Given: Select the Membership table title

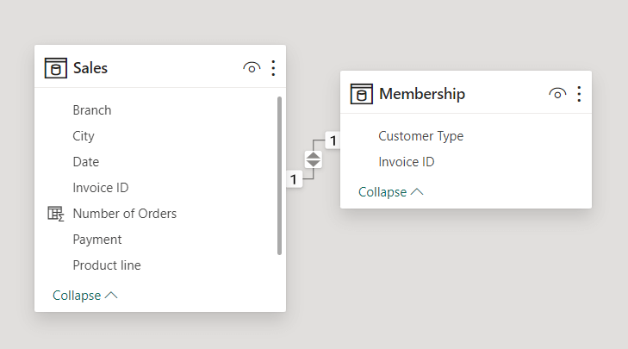Looking at the screenshot, I should click(422, 94).
